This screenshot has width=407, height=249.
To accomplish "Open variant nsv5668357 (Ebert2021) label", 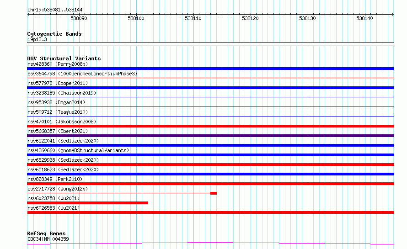I will (x=58, y=131).
